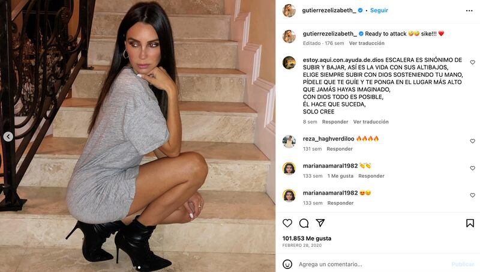480x272 pixels.
Task: Click the Seguir follow button
Action: coord(379,10)
